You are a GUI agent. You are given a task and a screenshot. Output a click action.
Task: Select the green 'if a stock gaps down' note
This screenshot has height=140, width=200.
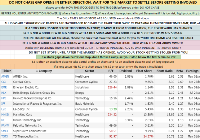click(109, 57)
